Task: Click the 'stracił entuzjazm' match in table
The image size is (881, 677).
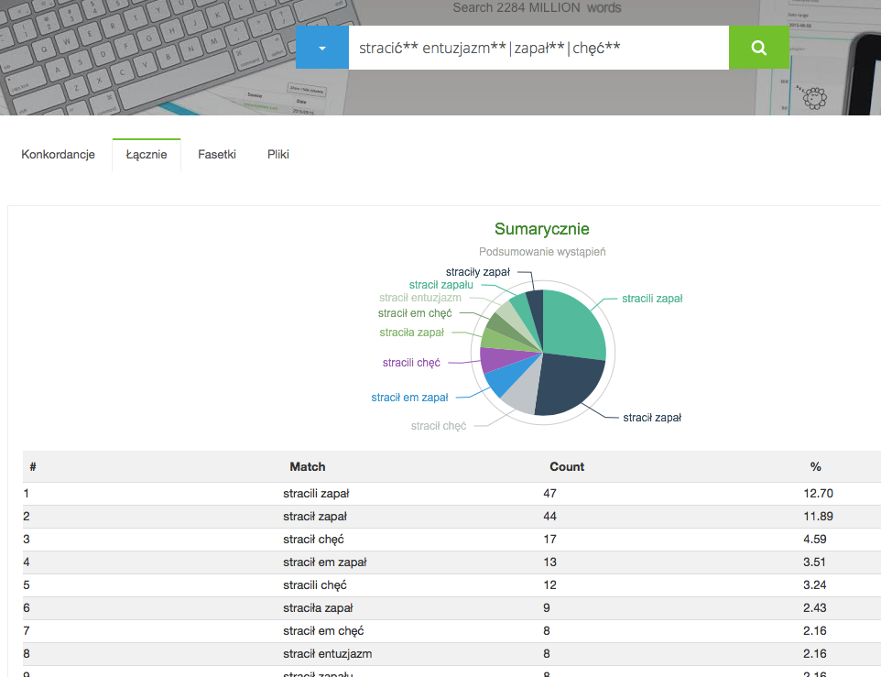Action: pyautogui.click(x=327, y=654)
